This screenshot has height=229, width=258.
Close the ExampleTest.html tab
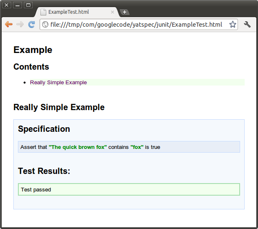(113, 12)
